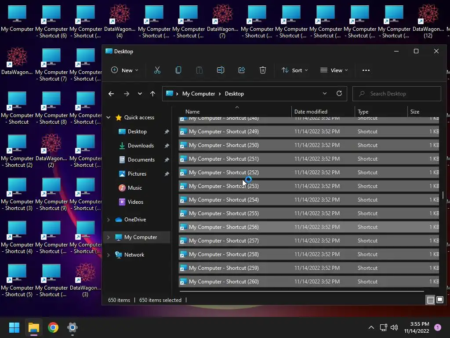Click Desktop breadcrumb in address bar
This screenshot has width=450, height=338.
(234, 94)
